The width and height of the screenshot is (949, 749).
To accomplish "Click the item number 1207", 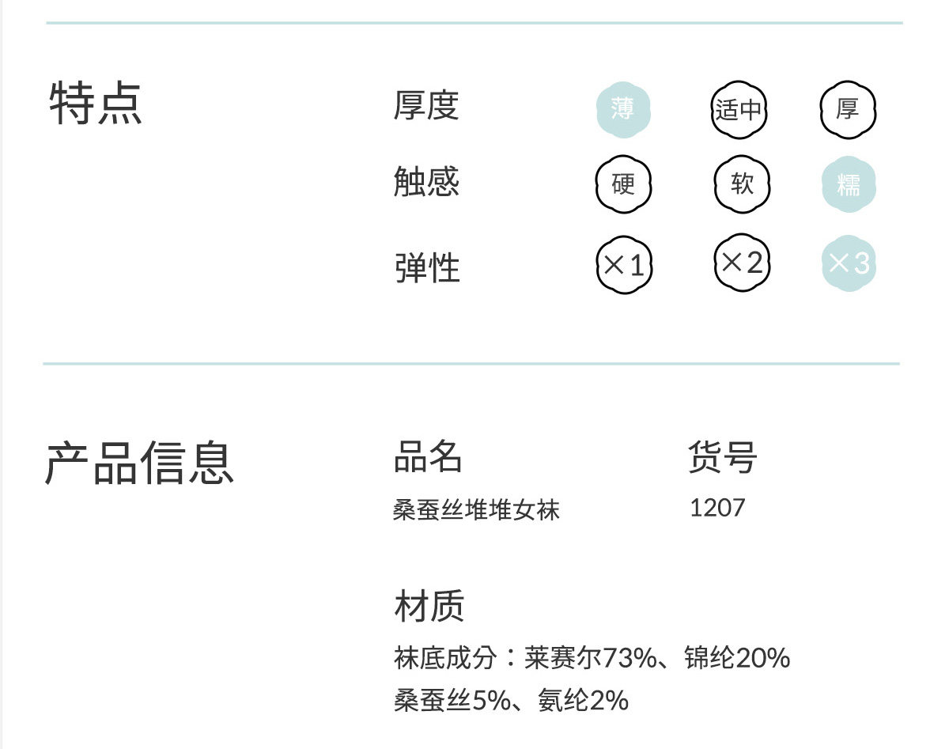I will 717,508.
